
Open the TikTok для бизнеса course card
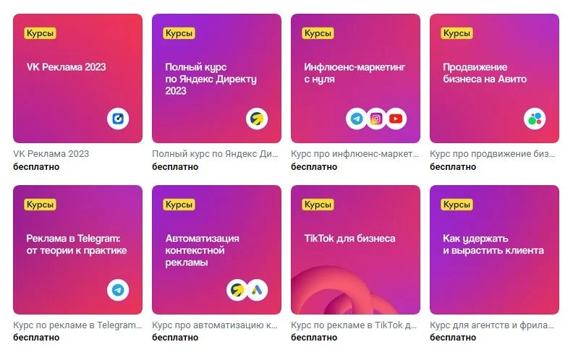[355, 250]
